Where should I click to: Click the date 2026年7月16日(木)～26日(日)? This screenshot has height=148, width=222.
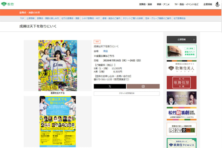122,60
